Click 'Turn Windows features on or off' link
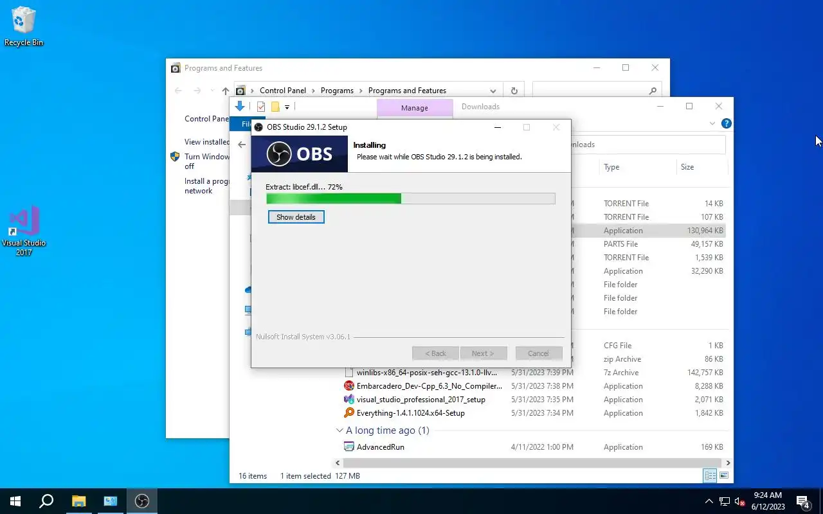This screenshot has width=823, height=514. click(207, 161)
